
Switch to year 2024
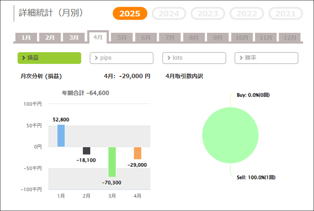click(x=169, y=13)
